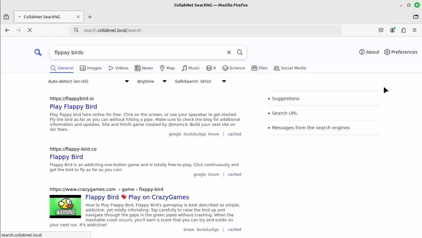The width and height of the screenshot is (422, 238).
Task: Click the https://flappybird.io URL text
Action: (72, 99)
